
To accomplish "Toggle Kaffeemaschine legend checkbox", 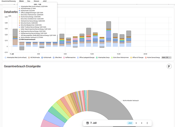I will point(64,58).
